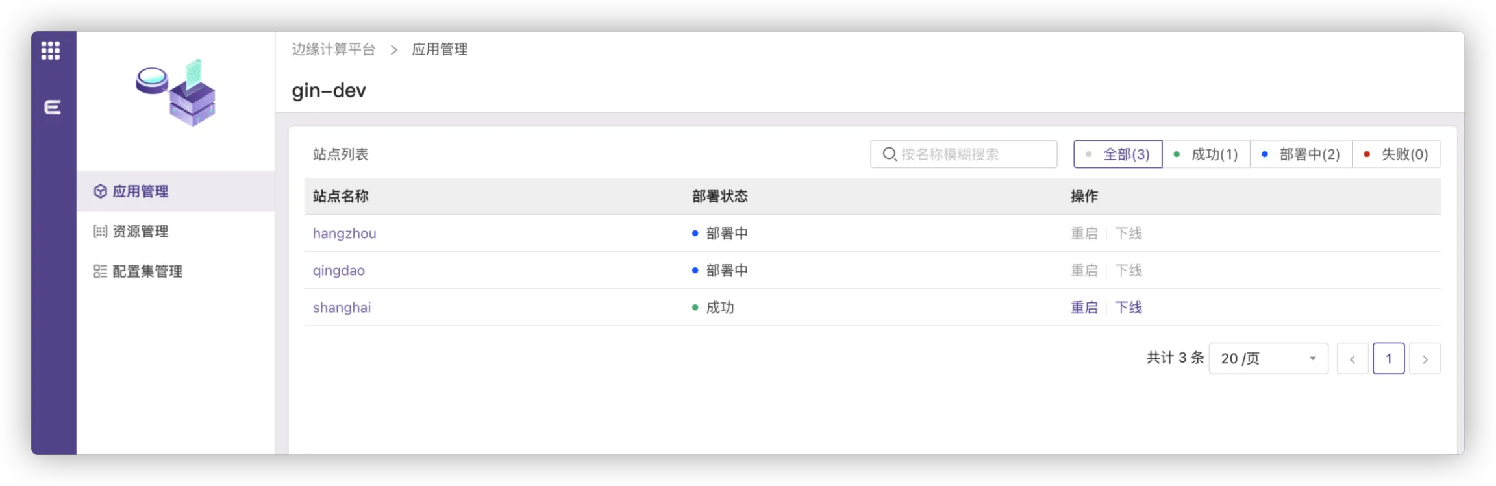Filter sites by 成功(1) status

[x=1206, y=154]
